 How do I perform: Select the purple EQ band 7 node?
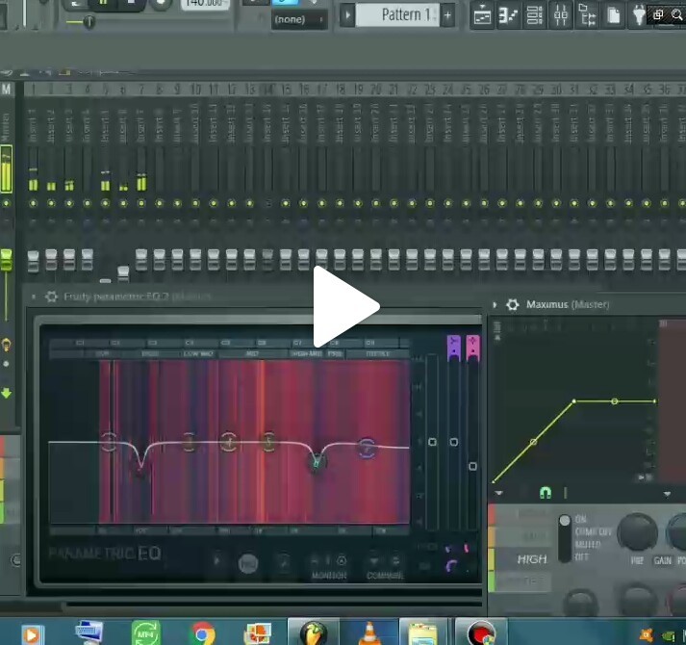tap(367, 448)
